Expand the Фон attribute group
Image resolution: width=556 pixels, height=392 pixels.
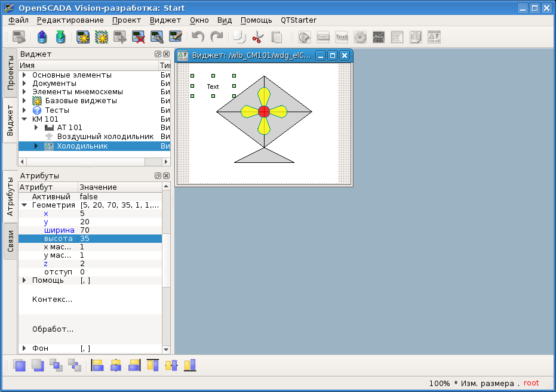click(24, 348)
